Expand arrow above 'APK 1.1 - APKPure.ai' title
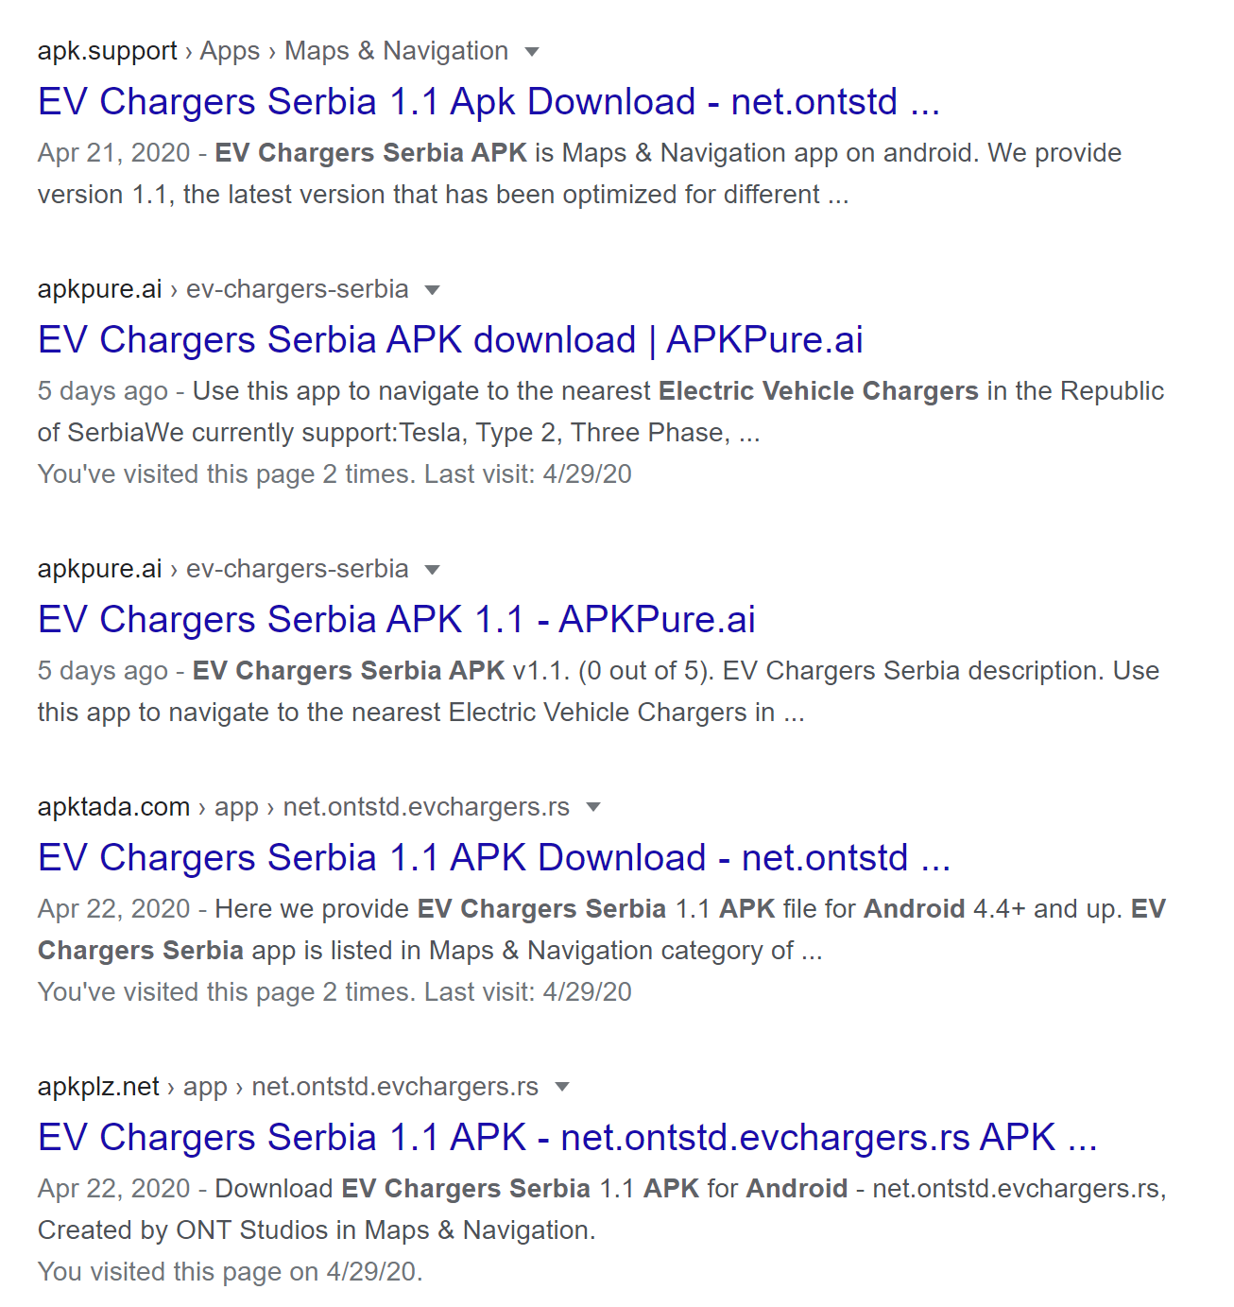 coord(433,570)
